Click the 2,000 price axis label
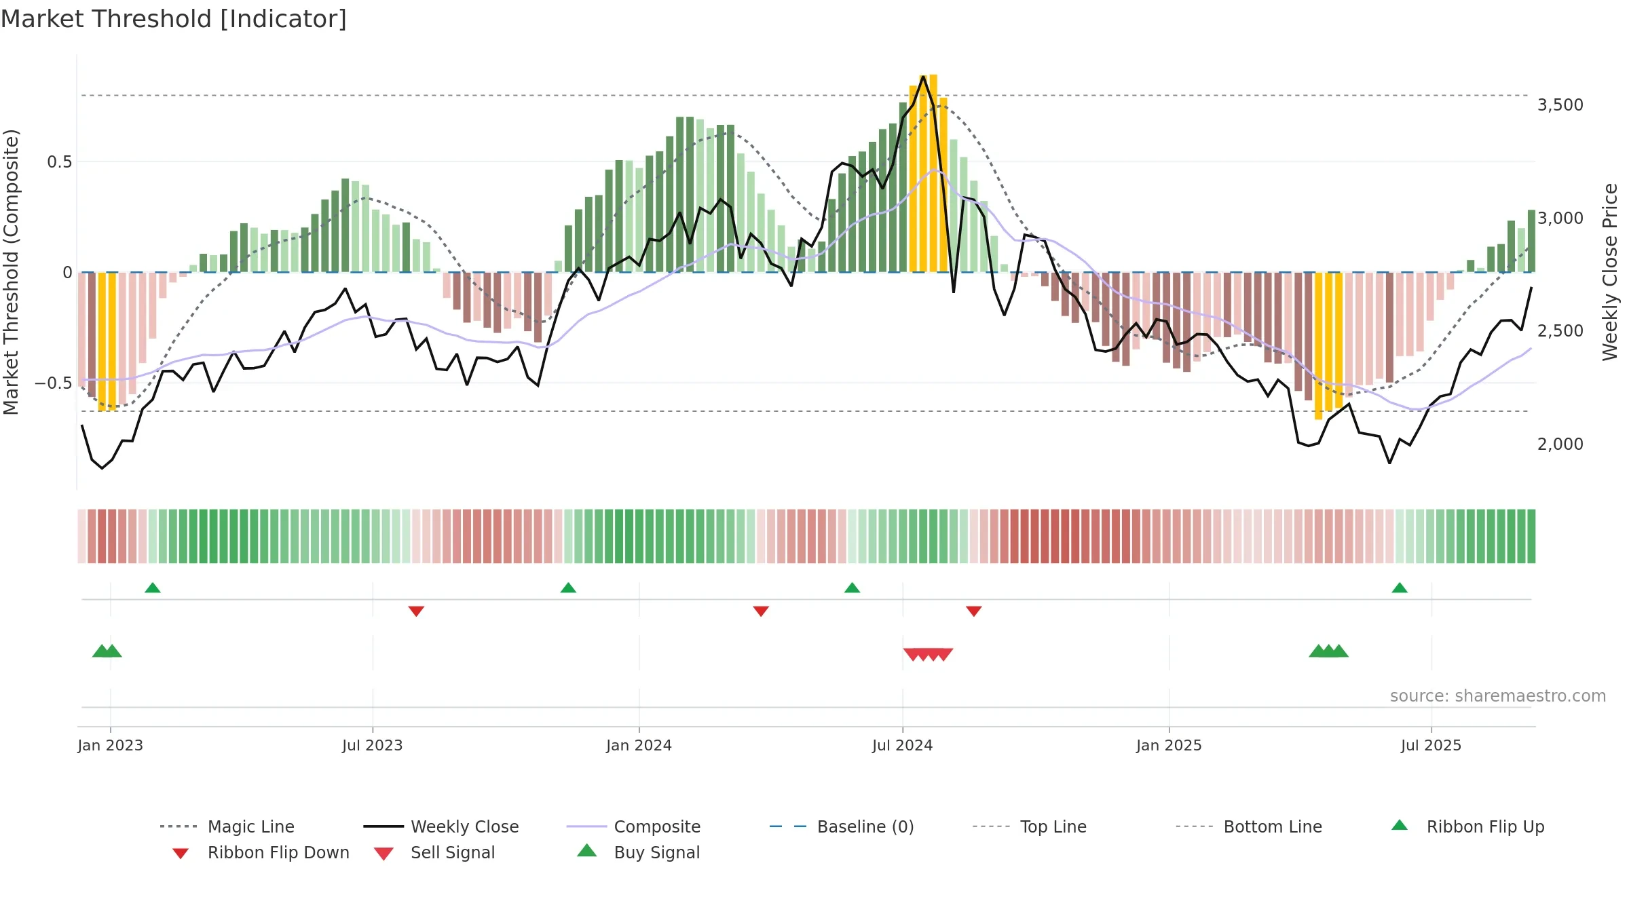 tap(1560, 444)
